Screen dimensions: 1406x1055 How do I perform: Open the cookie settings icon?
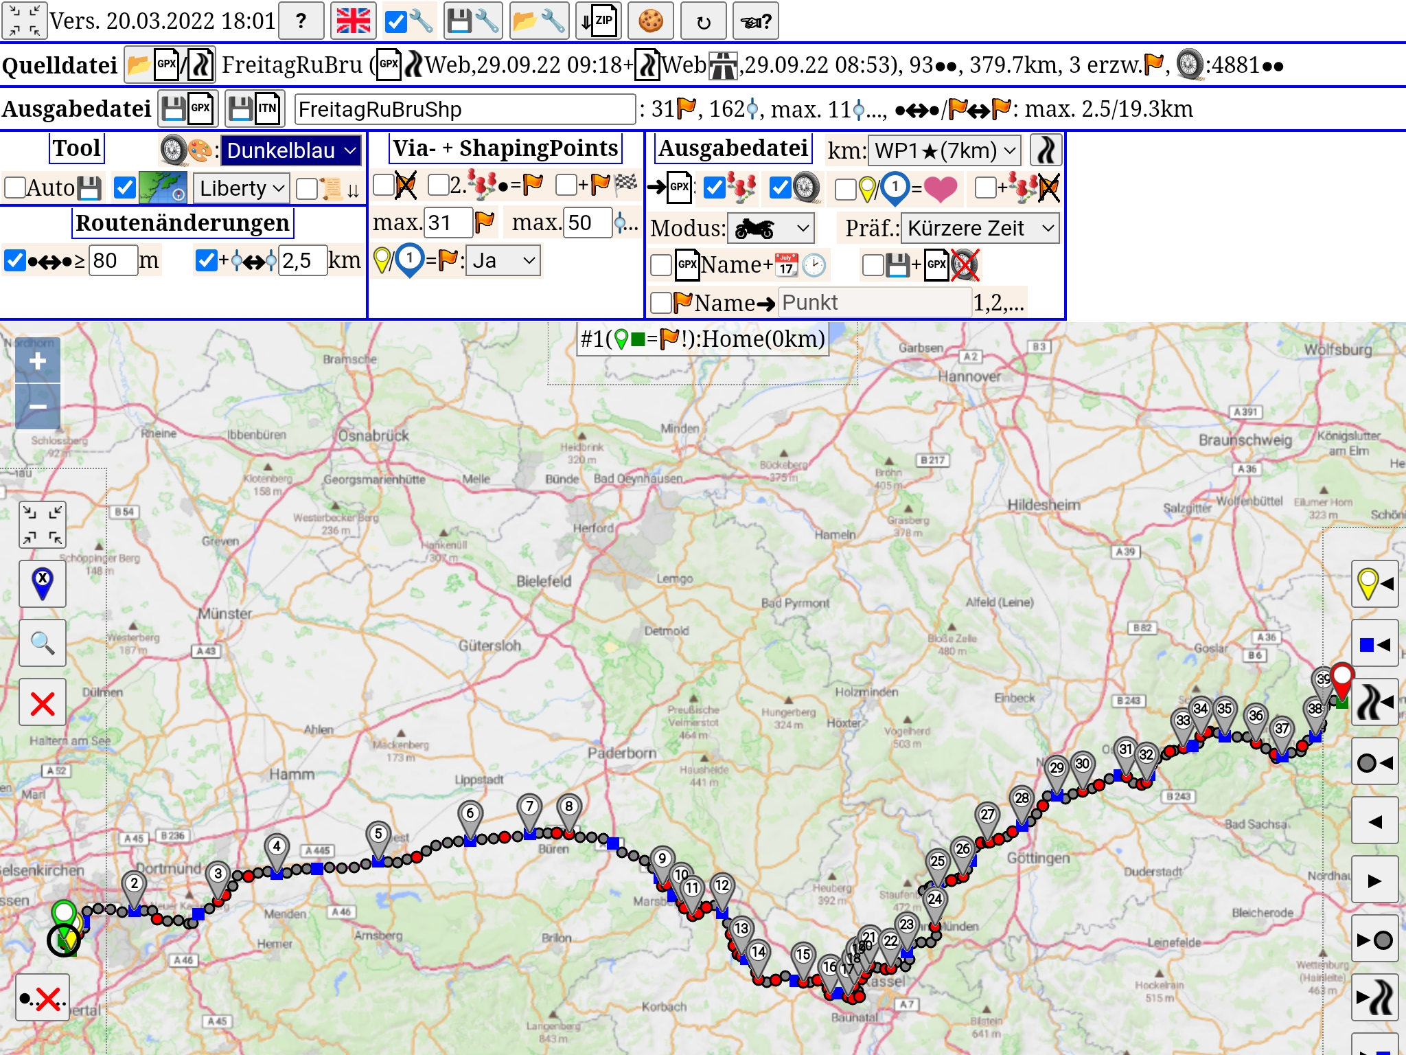click(x=650, y=21)
